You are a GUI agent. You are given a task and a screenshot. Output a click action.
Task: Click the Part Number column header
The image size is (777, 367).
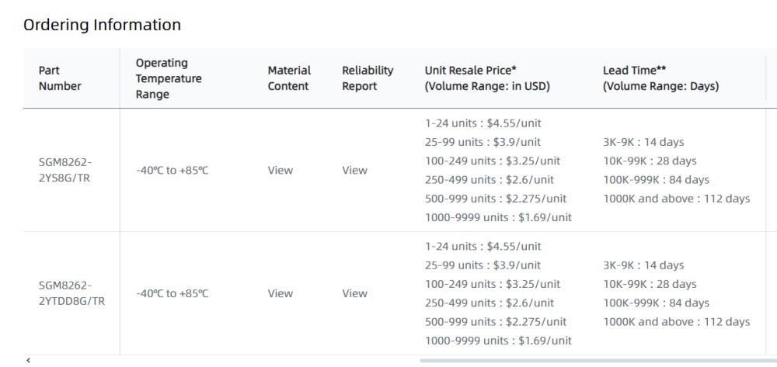point(60,78)
